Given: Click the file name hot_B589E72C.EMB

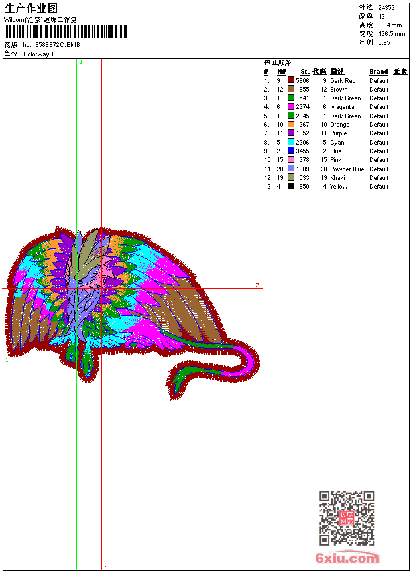Looking at the screenshot, I should (x=51, y=46).
